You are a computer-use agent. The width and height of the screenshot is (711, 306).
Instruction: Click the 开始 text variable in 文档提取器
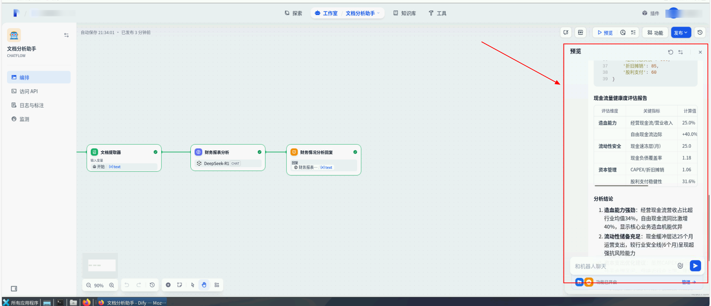click(x=107, y=167)
